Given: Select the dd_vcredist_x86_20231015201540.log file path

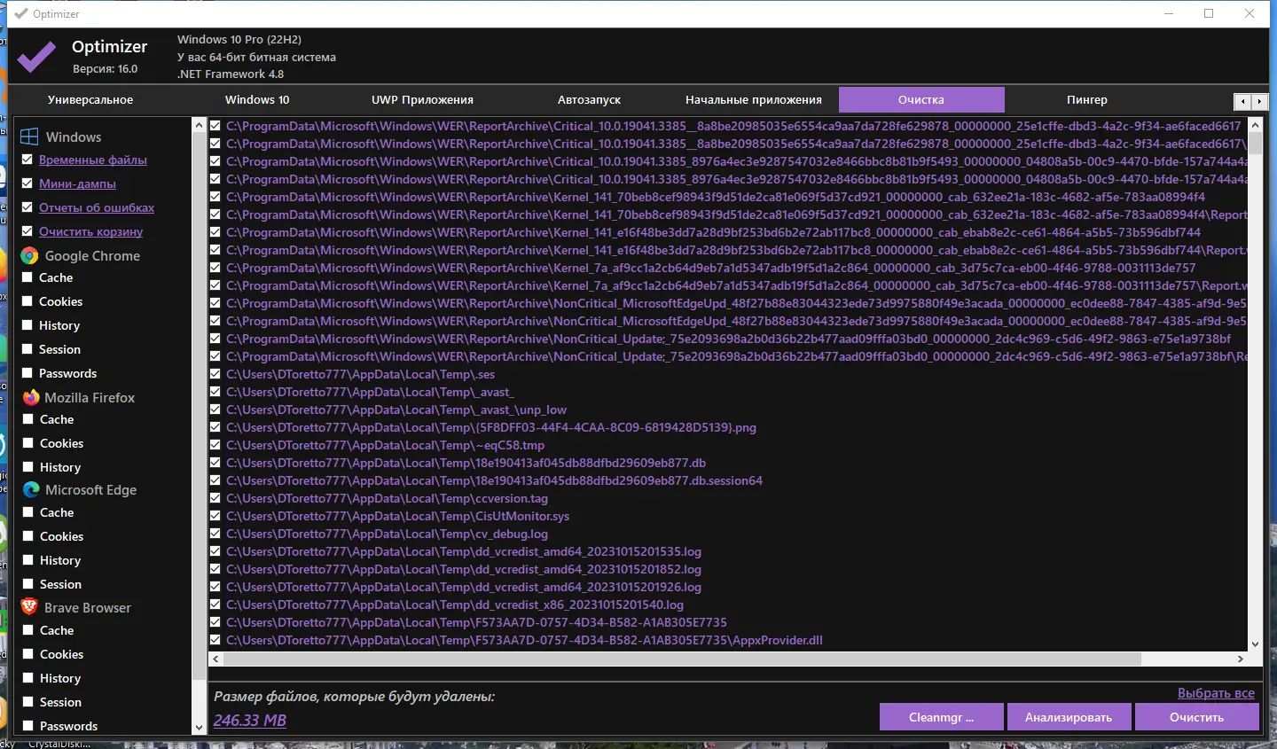Looking at the screenshot, I should click(455, 605).
